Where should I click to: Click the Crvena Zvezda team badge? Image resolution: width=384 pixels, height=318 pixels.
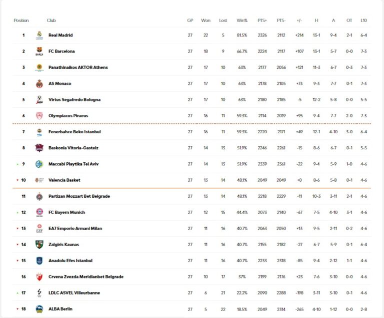coord(39,277)
